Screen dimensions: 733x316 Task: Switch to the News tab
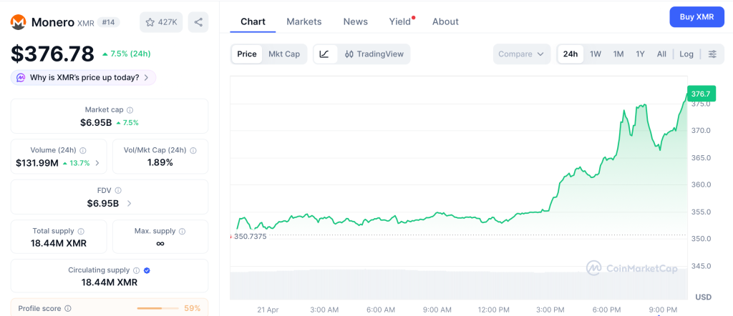tap(356, 21)
